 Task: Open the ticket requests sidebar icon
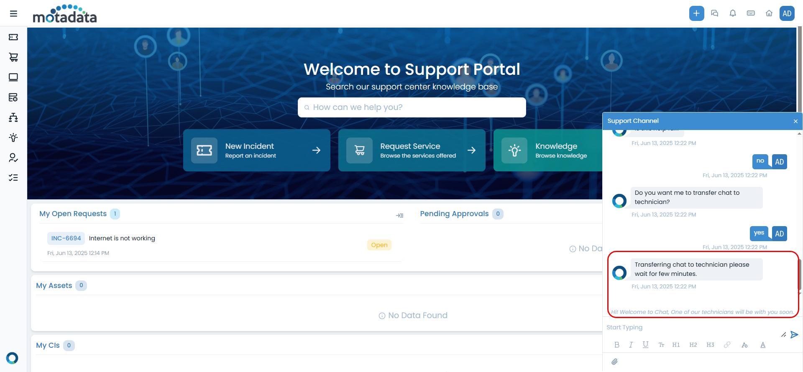pos(13,37)
